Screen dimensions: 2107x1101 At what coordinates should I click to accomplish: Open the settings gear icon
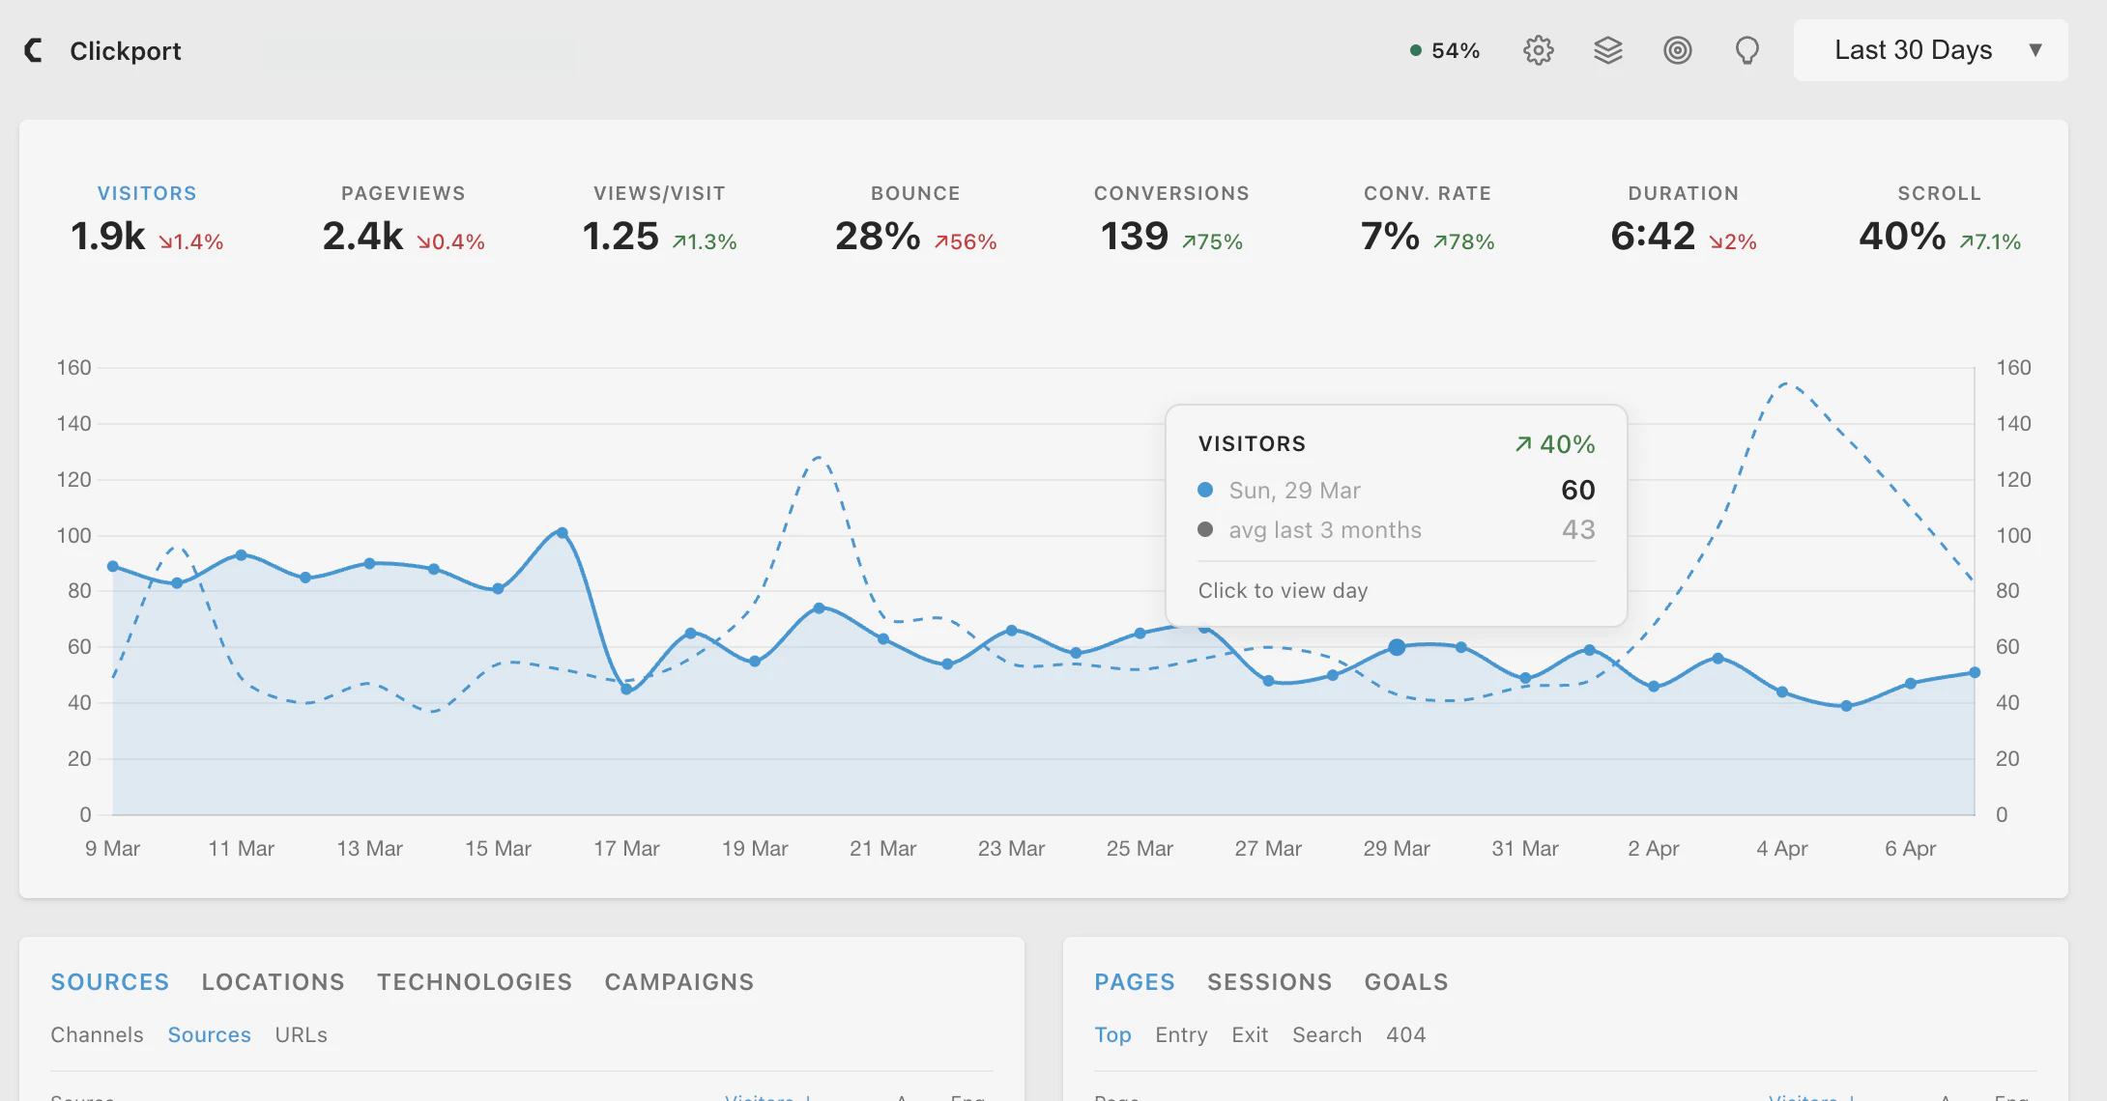tap(1538, 50)
